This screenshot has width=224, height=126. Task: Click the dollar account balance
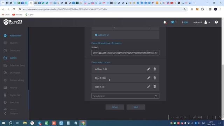pyautogui.click(x=185, y=22)
